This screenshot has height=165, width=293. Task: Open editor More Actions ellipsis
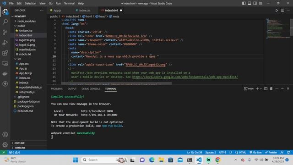tap(288, 11)
